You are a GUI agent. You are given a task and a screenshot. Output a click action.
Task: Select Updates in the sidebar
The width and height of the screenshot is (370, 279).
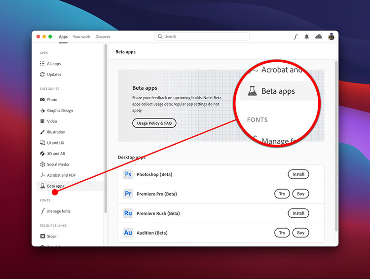[54, 75]
